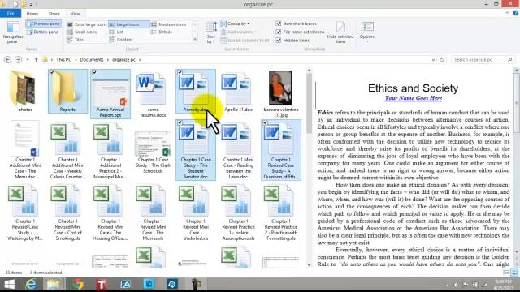Screen dimensions: 520x292
Task: Select Chapter 1 Revised Mini Case - The Movies.xls
Action: pyautogui.click(x=153, y=212)
